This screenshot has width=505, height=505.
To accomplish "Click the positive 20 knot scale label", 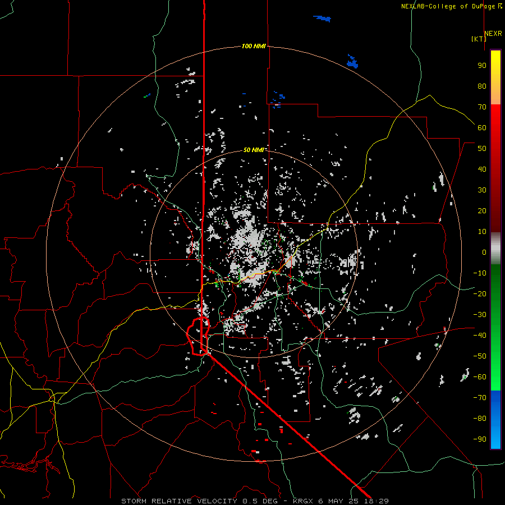I will 482,211.
